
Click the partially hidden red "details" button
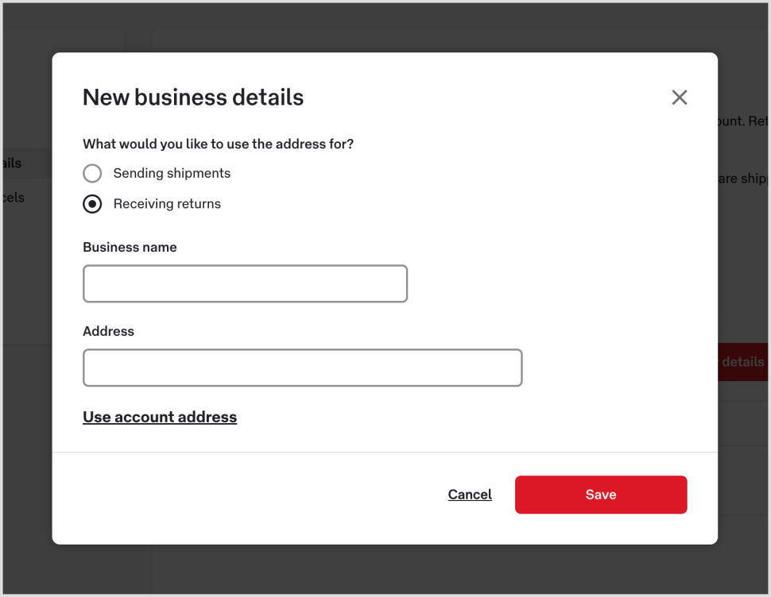pyautogui.click(x=742, y=362)
